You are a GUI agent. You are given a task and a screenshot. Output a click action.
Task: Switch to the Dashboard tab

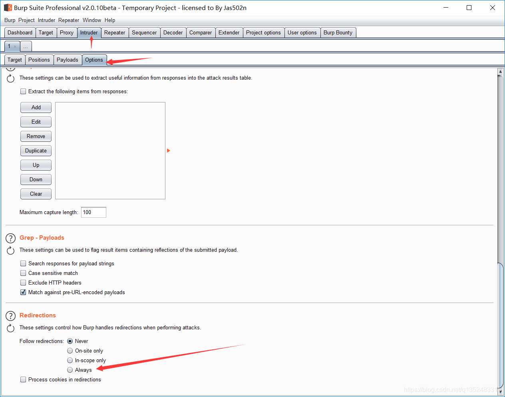click(x=20, y=33)
